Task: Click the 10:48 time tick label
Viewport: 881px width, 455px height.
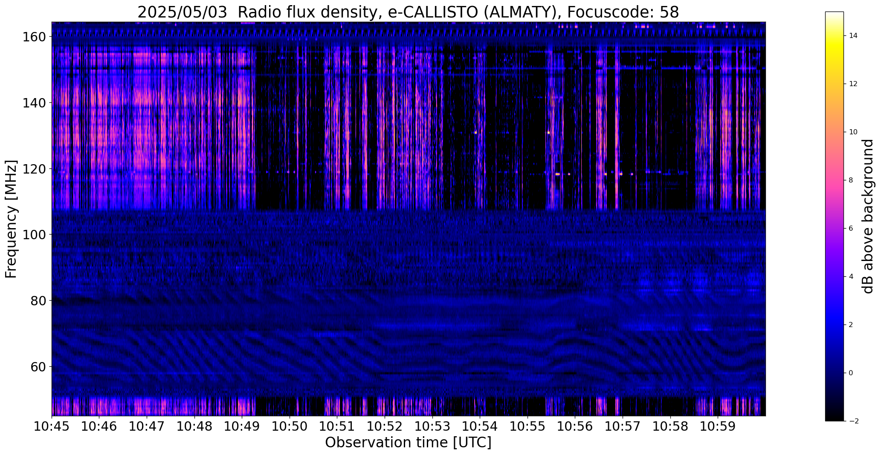Action: 194,426
